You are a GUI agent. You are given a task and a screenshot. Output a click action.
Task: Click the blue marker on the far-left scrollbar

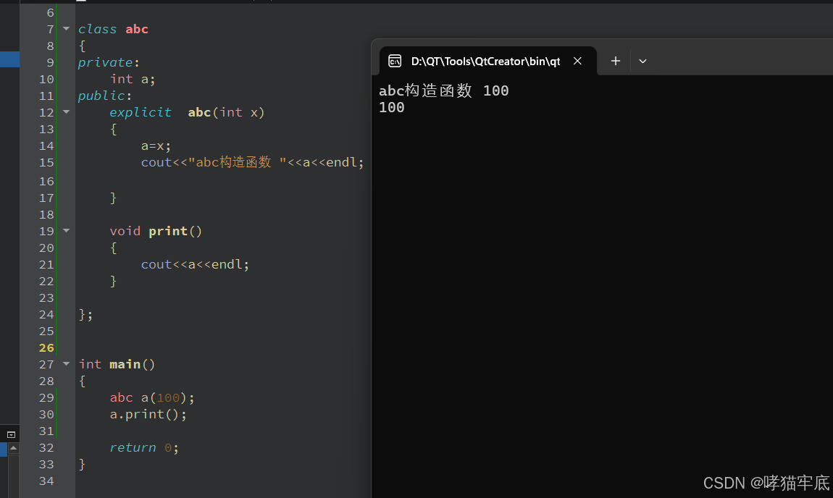click(x=10, y=59)
